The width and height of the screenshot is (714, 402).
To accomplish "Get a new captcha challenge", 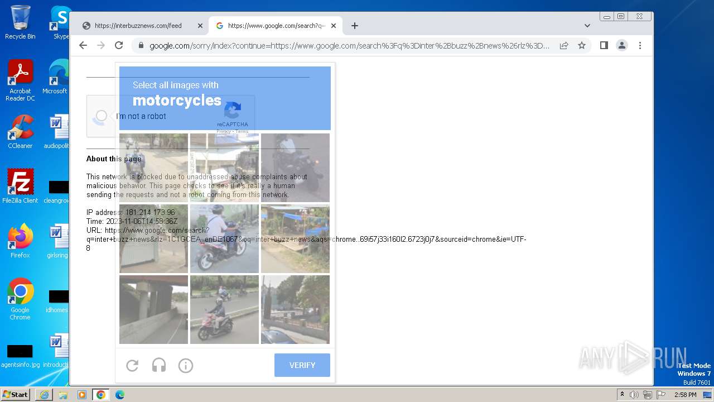I will tap(132, 365).
